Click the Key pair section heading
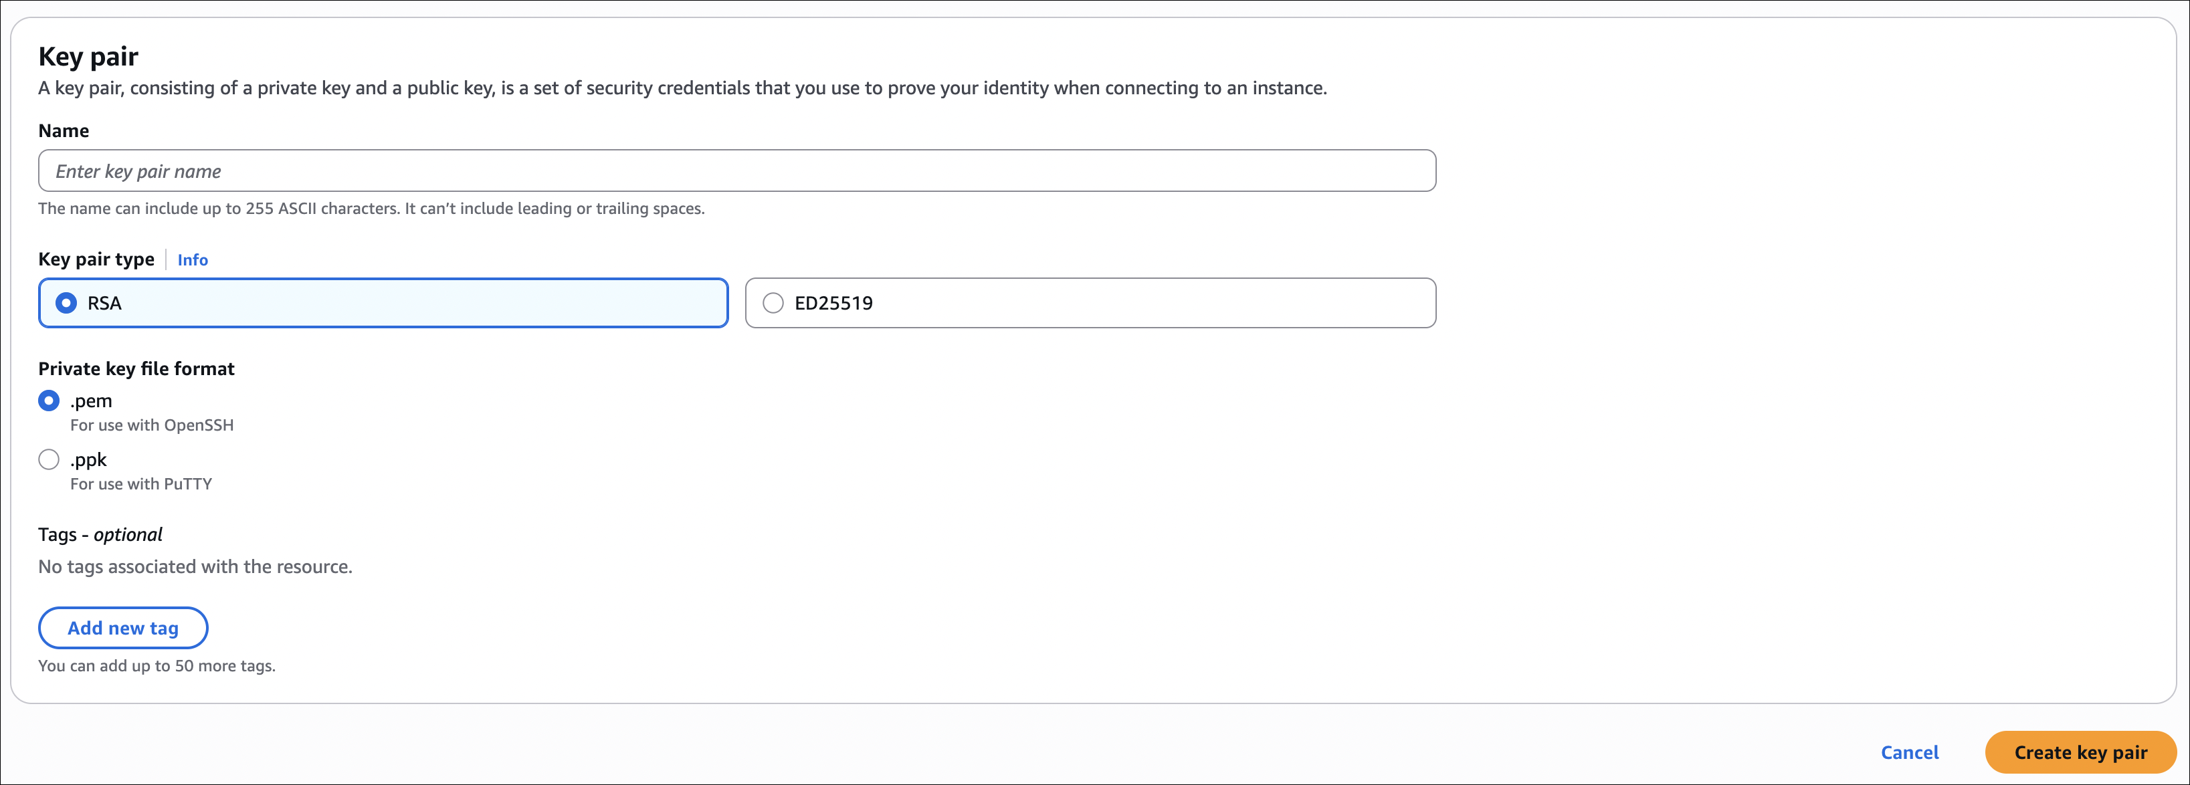2190x785 pixels. tap(88, 57)
